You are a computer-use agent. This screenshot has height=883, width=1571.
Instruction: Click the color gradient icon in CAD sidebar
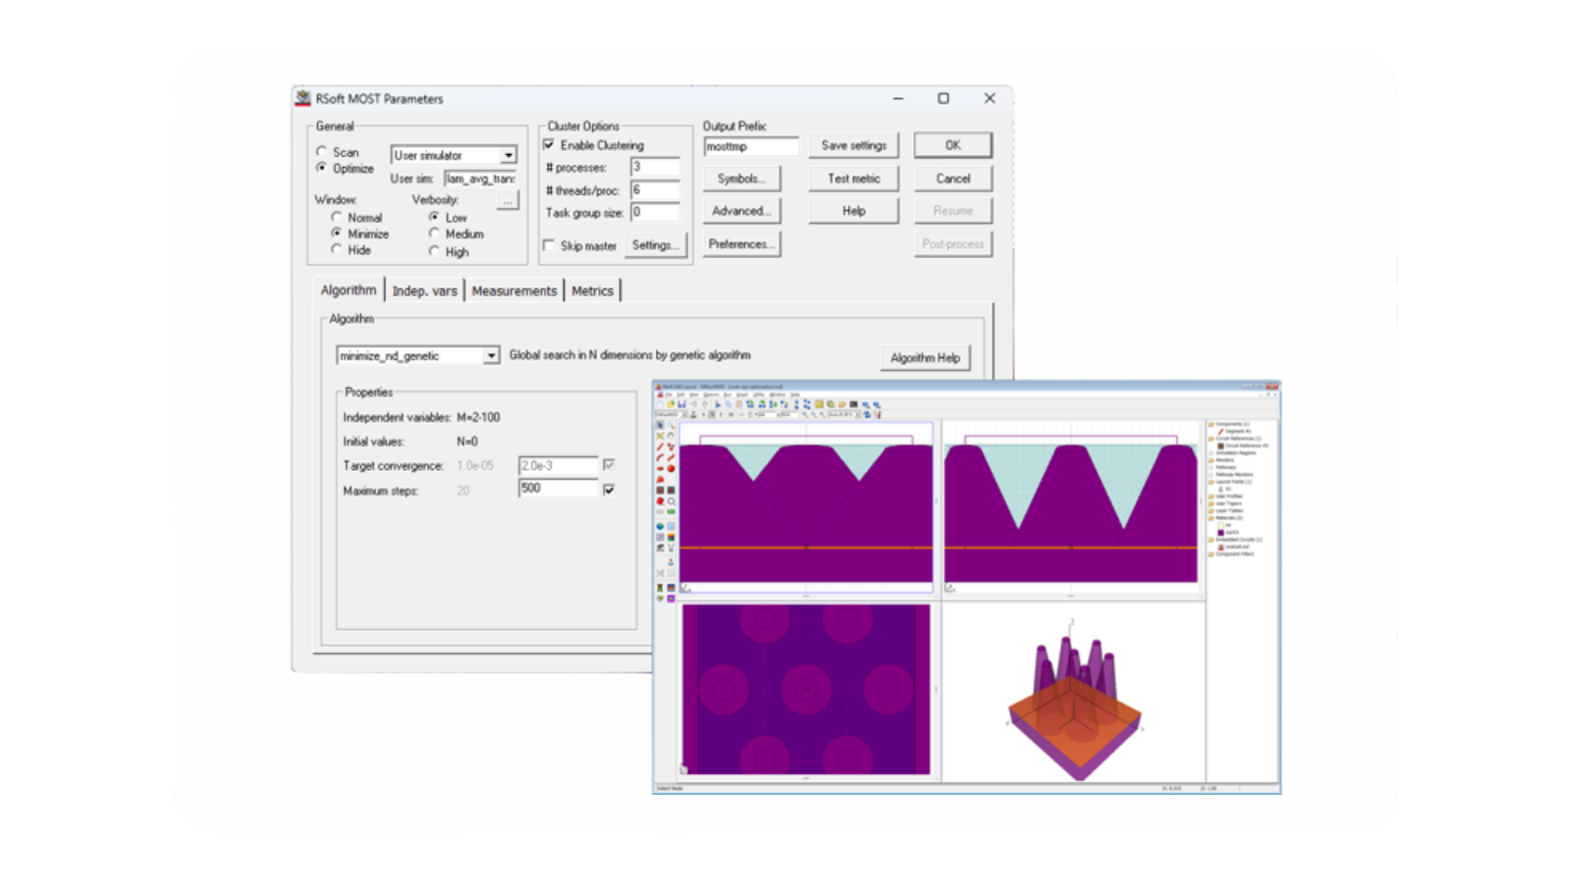pyautogui.click(x=671, y=537)
